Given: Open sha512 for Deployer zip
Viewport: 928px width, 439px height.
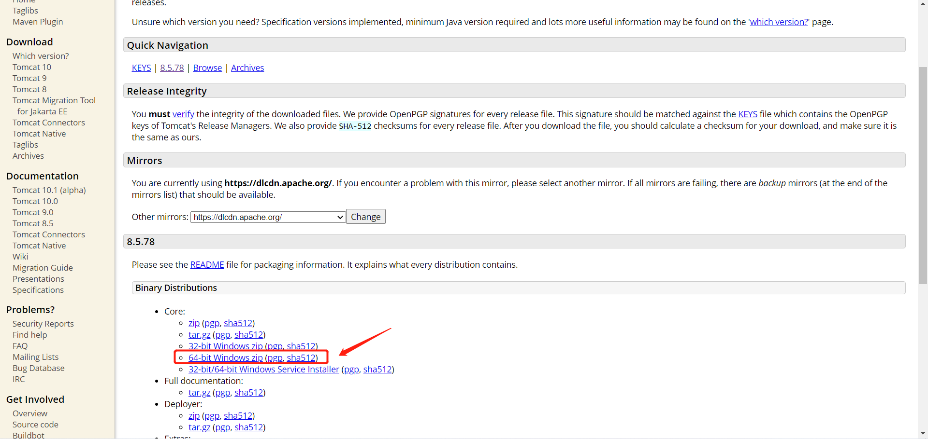Looking at the screenshot, I should point(238,416).
